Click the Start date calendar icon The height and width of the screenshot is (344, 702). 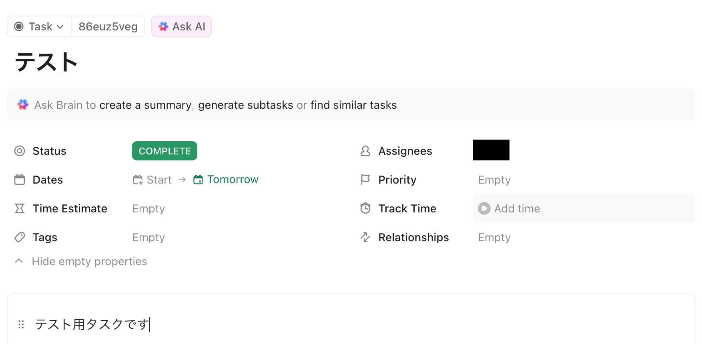coord(138,180)
